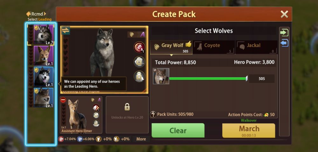The width and height of the screenshot is (318, 152).
Task: Select the Gray Wolf tab
Action: (x=171, y=47)
